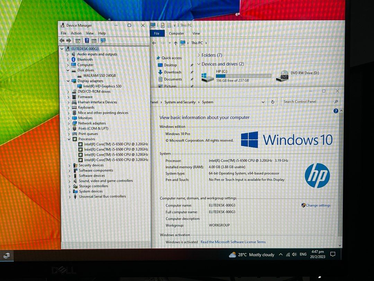
Task: Click the network icon in the system tray
Action: [288, 254]
